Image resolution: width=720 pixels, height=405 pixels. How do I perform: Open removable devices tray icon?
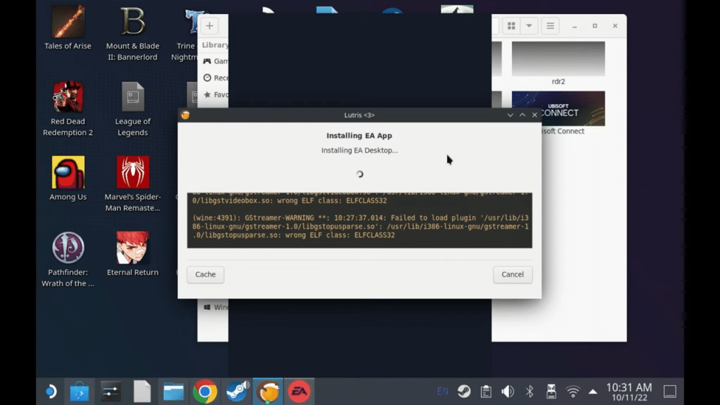point(551,391)
